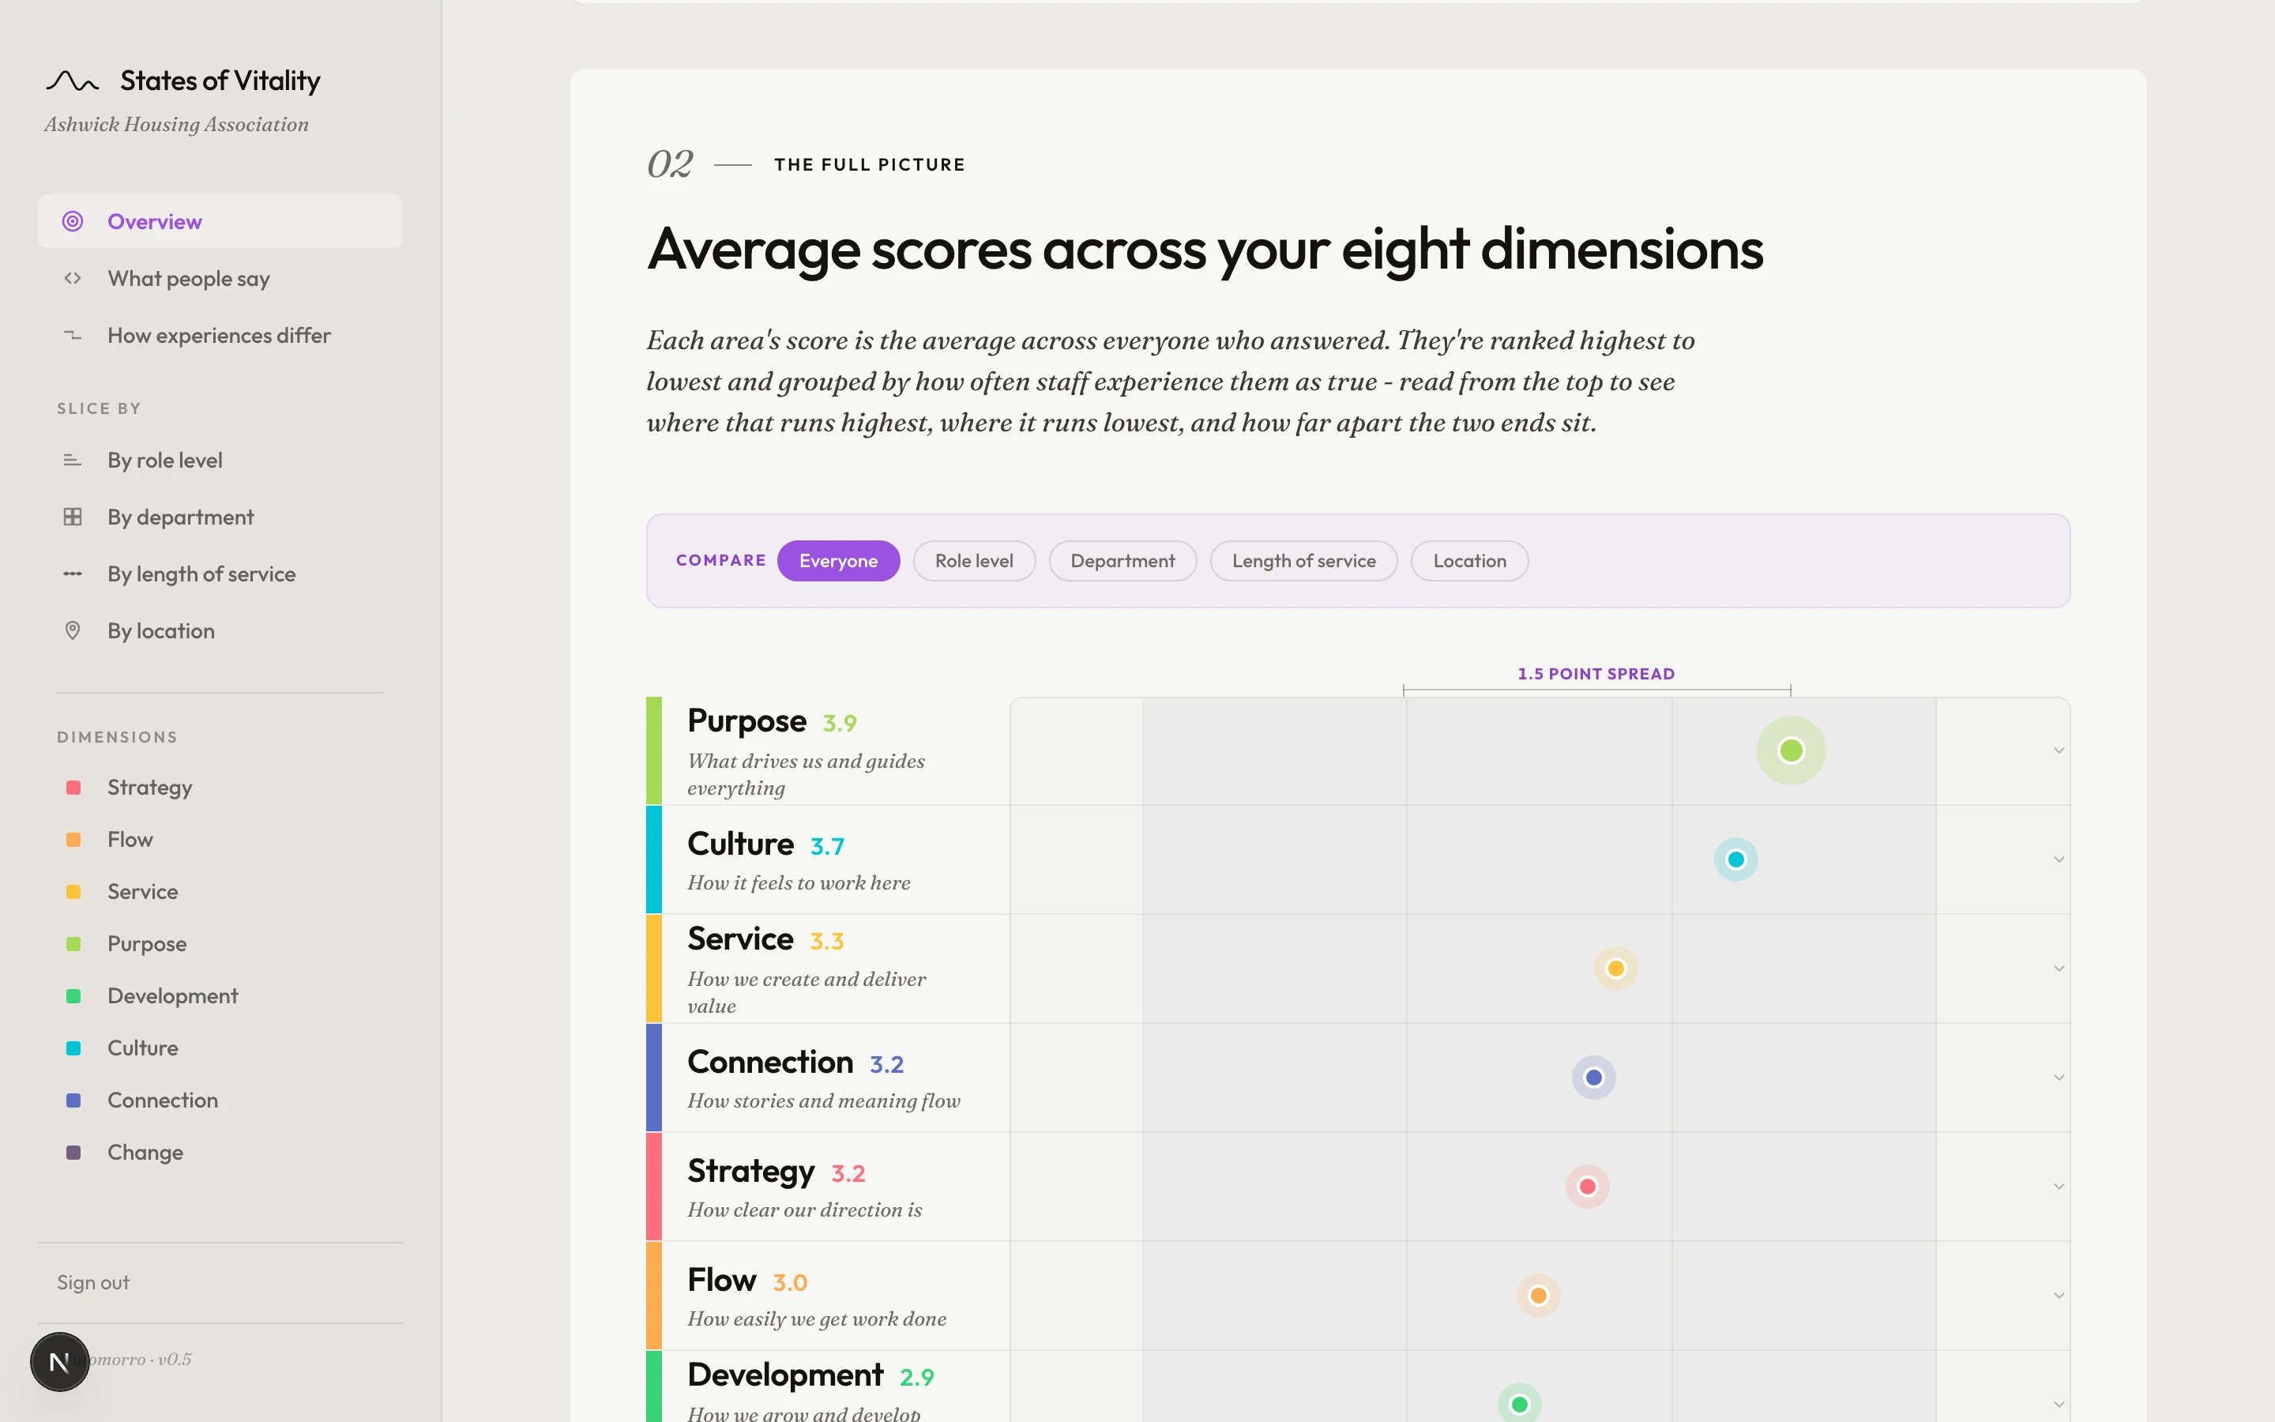
Task: Click the Development score dot on chart
Action: tap(1519, 1404)
